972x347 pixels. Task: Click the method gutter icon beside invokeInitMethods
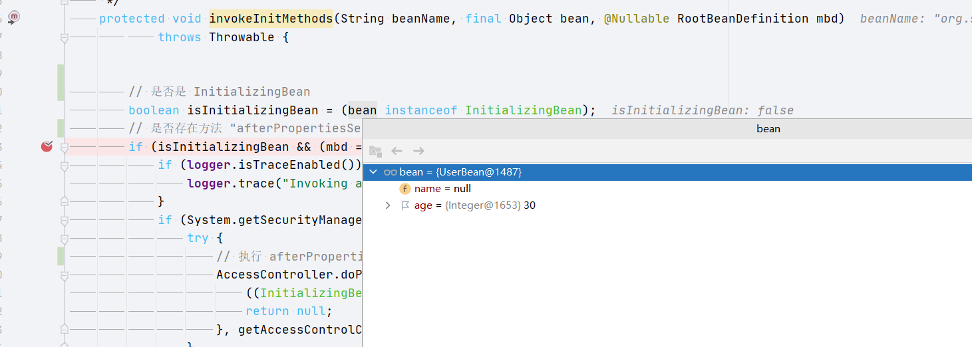[x=15, y=16]
